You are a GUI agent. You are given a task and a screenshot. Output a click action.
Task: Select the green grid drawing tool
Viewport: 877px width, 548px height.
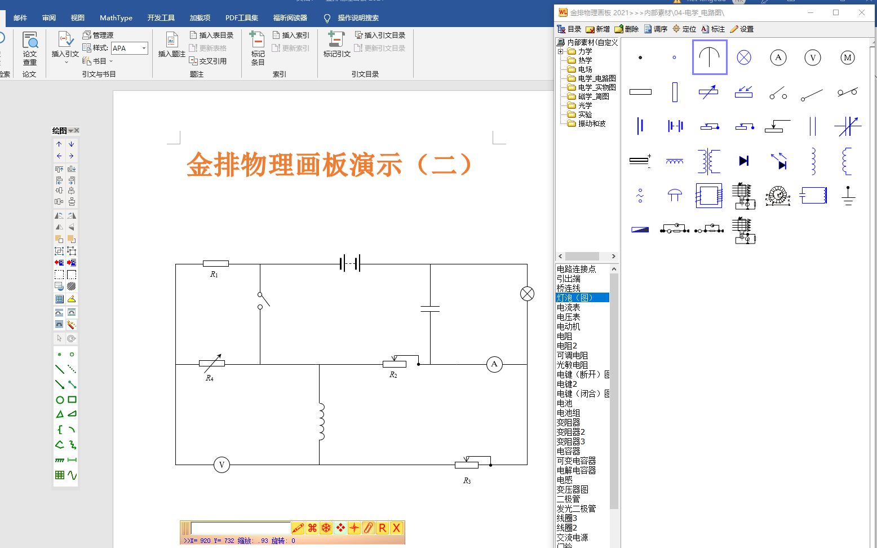click(x=60, y=475)
